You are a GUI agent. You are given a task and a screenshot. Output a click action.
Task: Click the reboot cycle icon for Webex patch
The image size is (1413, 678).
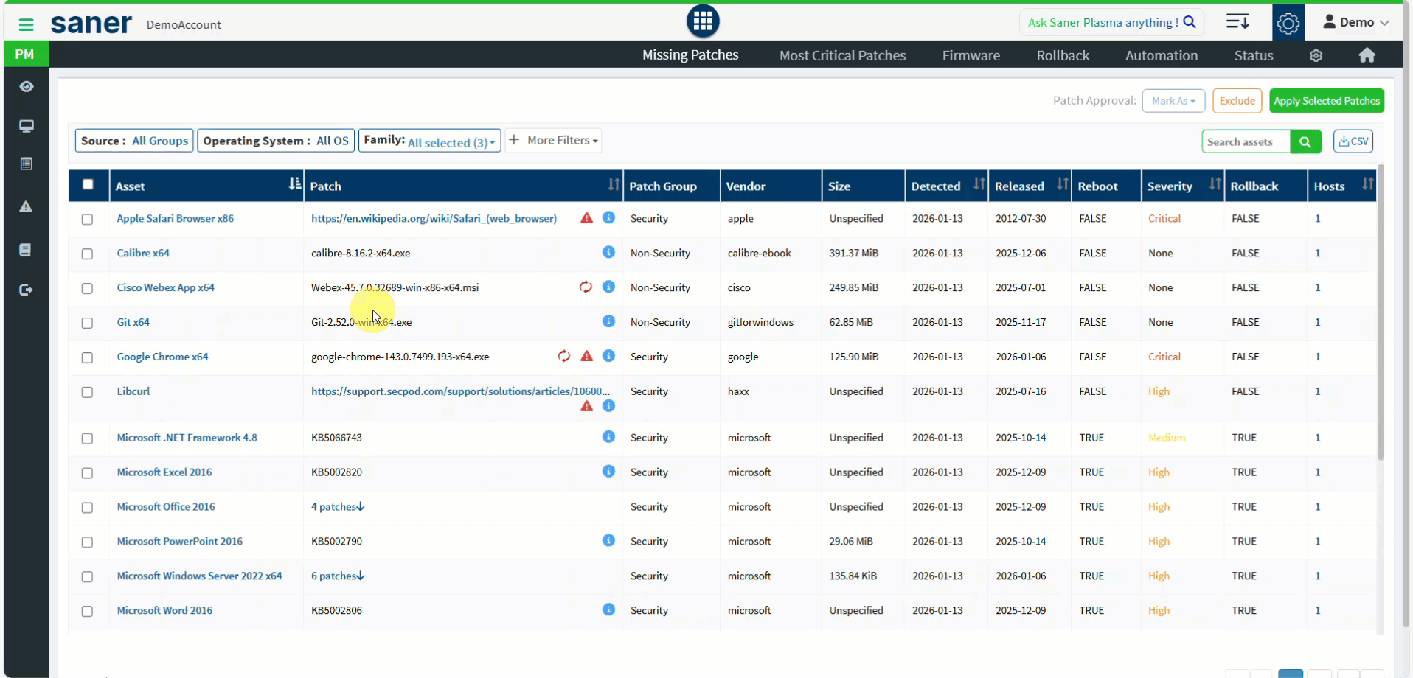pyautogui.click(x=586, y=287)
